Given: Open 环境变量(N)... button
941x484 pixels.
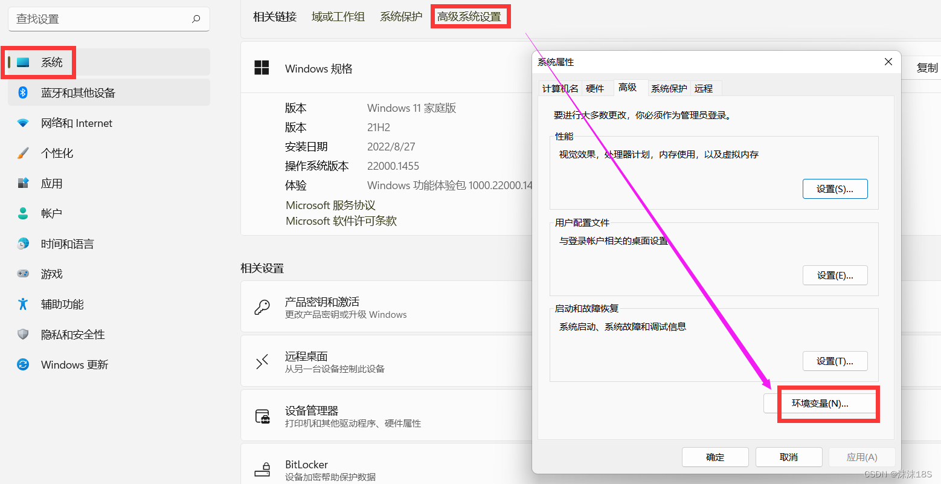Looking at the screenshot, I should click(820, 403).
